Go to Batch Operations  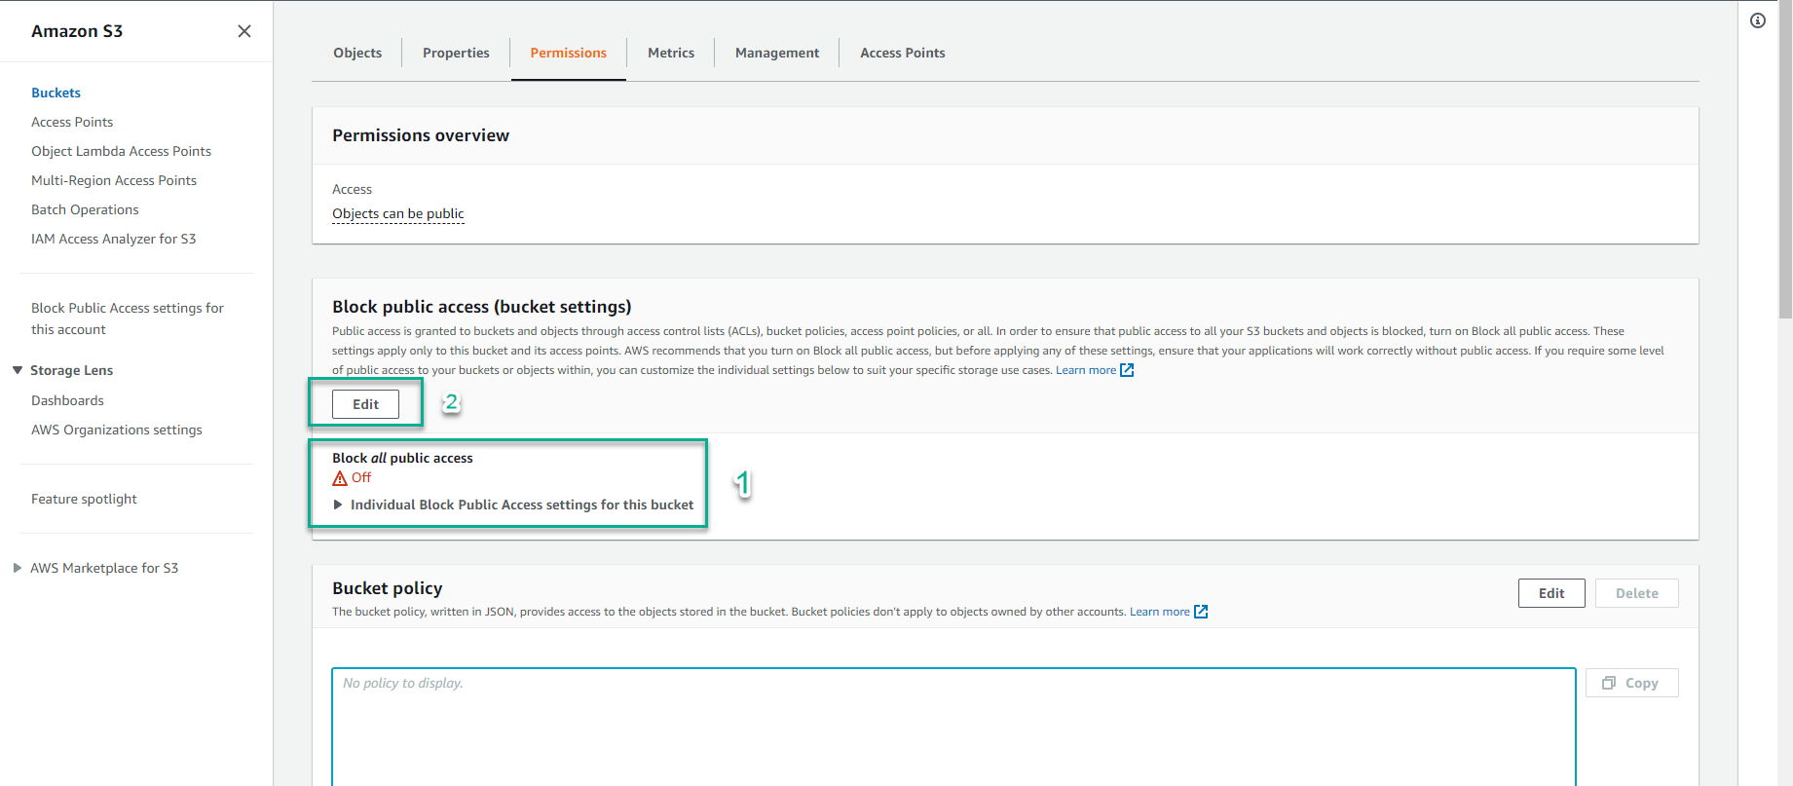(x=85, y=209)
